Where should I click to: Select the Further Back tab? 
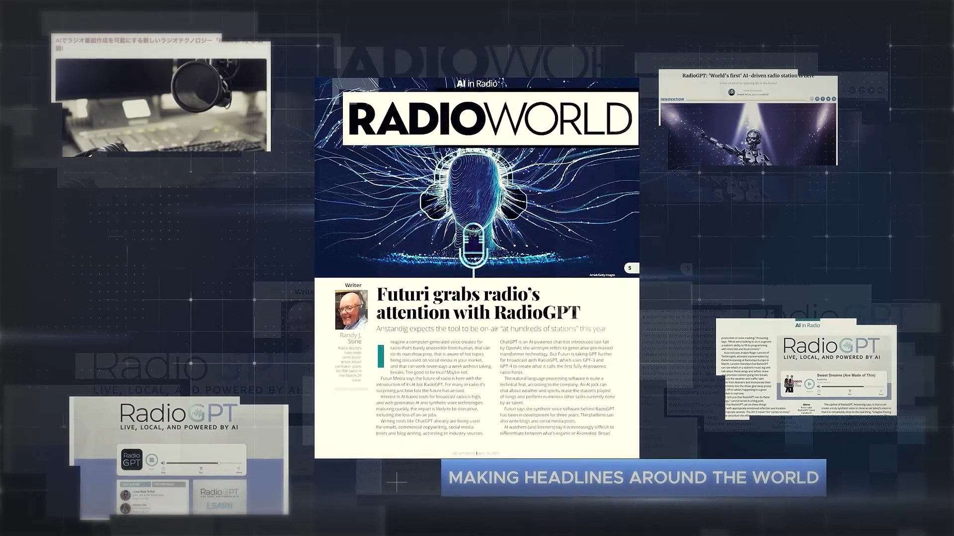pos(169,484)
